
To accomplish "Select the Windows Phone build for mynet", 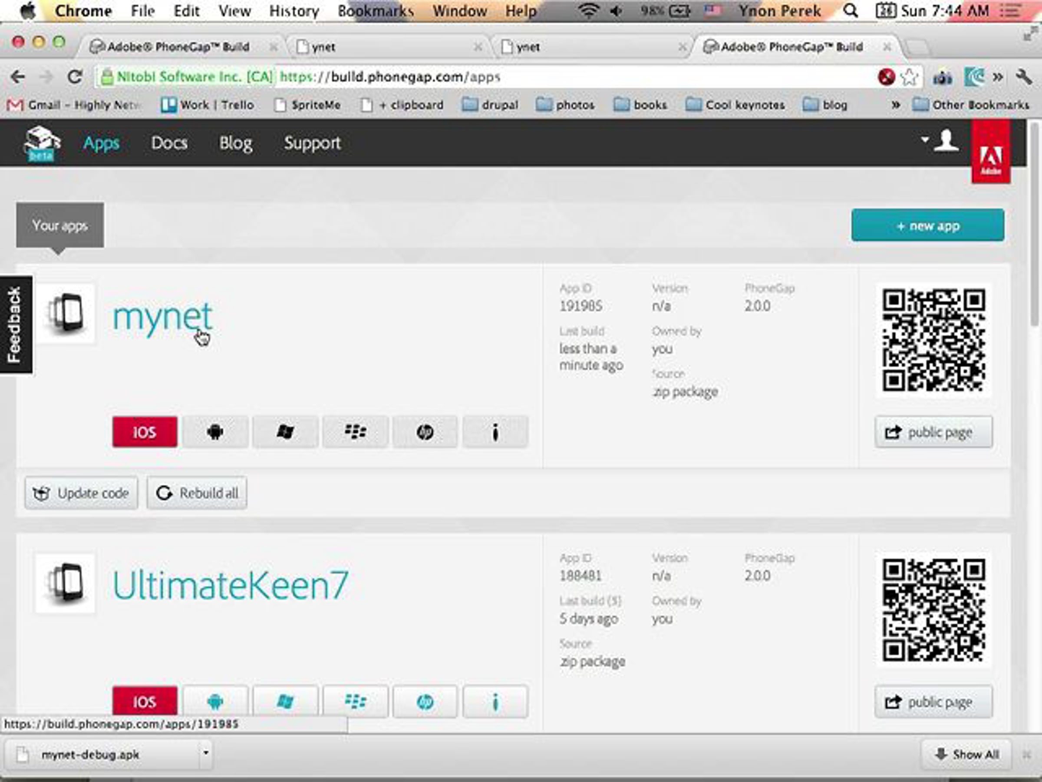I will (286, 431).
